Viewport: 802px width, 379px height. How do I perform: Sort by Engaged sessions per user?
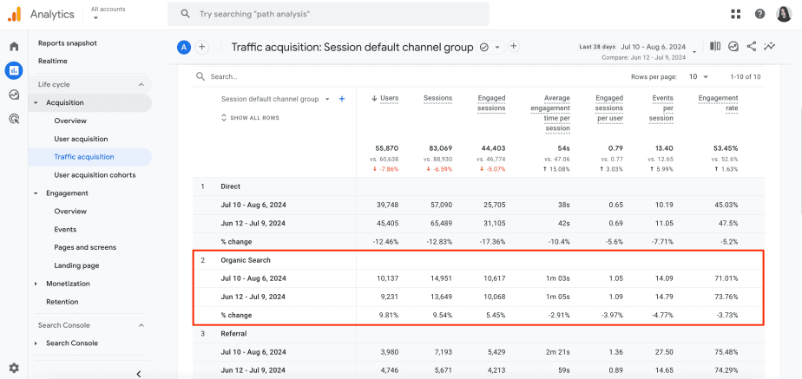coord(609,108)
